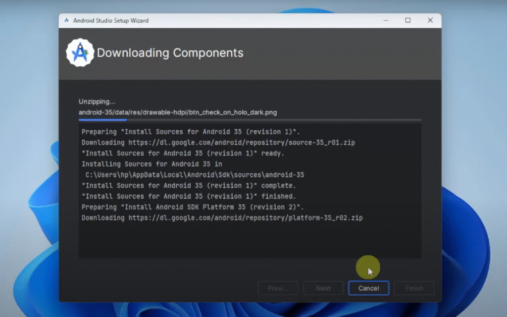The width and height of the screenshot is (507, 317).
Task: Close the Setup Wizard window
Action: pos(430,20)
